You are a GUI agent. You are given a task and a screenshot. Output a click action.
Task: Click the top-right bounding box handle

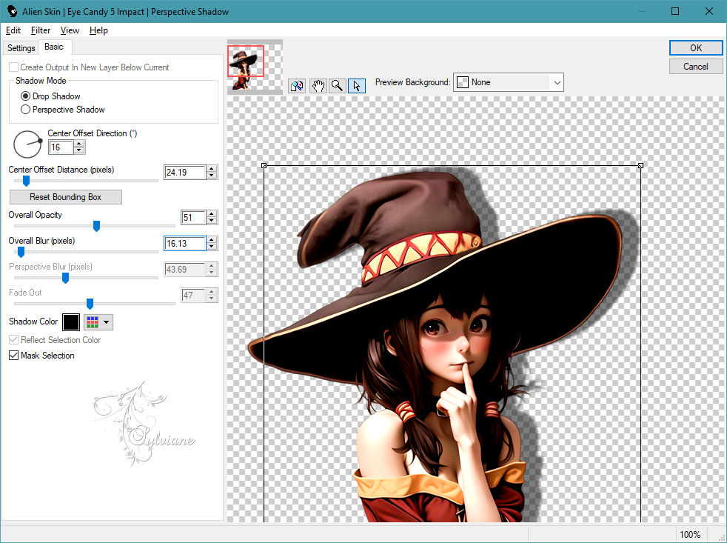(x=641, y=166)
